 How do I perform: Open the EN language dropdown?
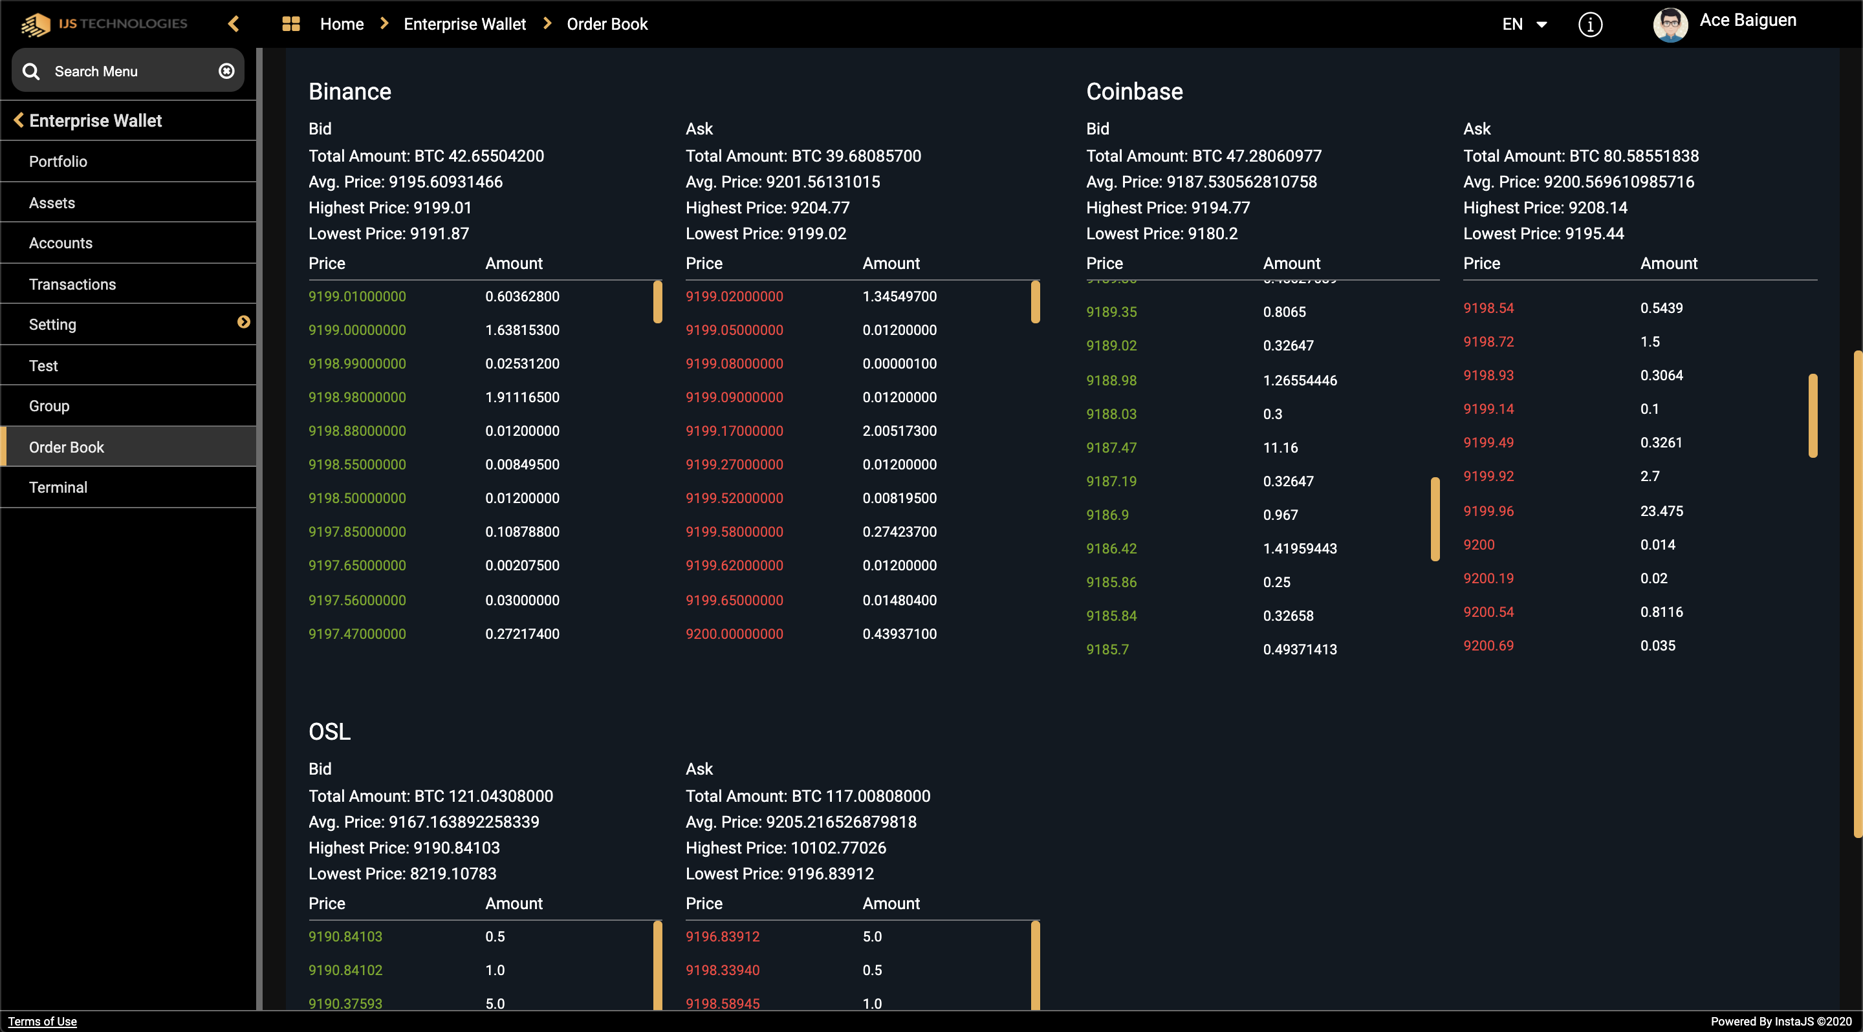(1525, 25)
